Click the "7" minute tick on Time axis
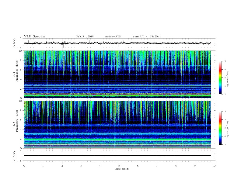 pos(157,166)
